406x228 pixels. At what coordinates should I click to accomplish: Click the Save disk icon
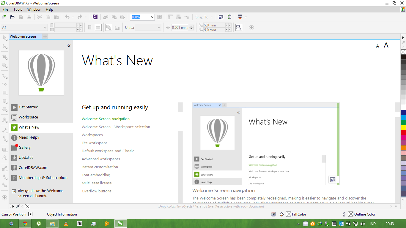(21, 17)
